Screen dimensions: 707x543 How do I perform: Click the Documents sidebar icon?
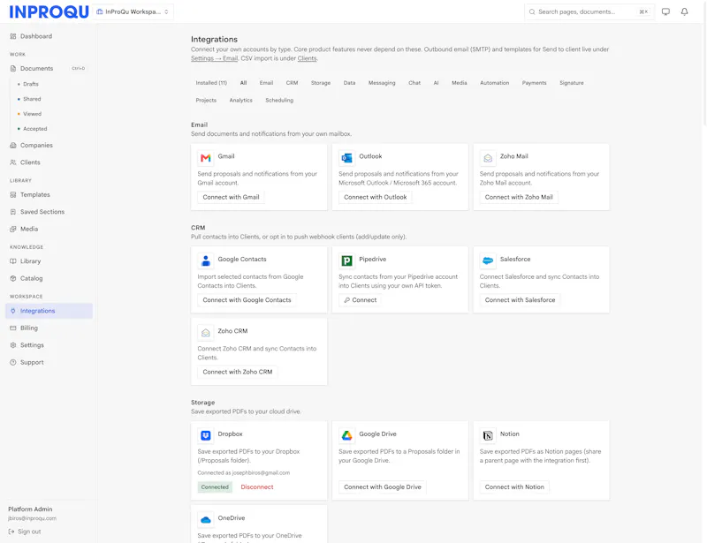[13, 69]
